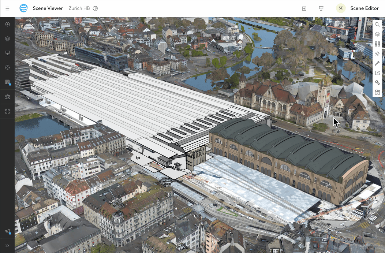
Task: Open the Search tool in the right toolbar
Action: (x=377, y=25)
